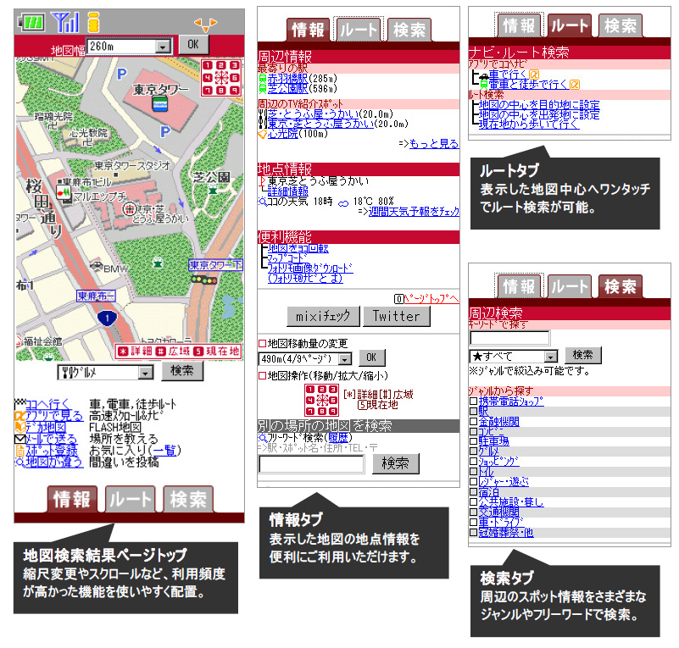Click the cloud weather icon after 18時
The height and width of the screenshot is (648, 679).
click(343, 203)
